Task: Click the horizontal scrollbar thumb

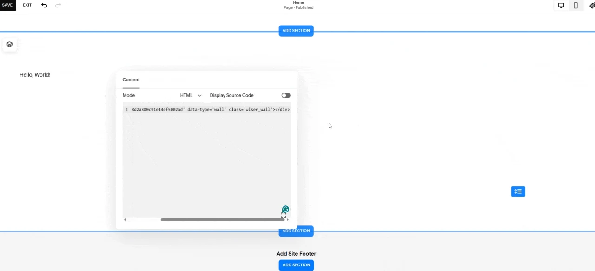Action: 223,219
